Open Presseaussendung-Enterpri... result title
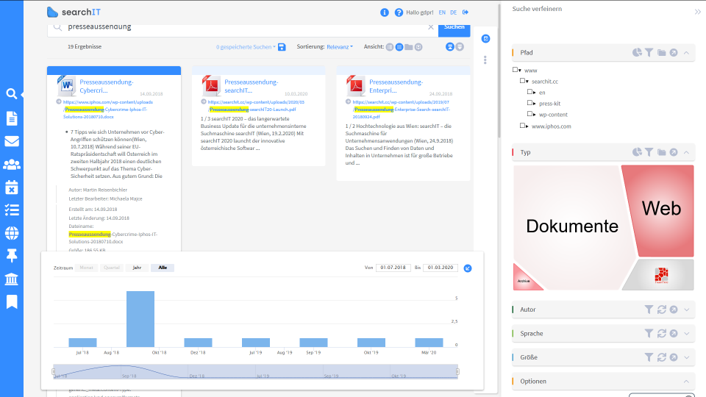The image size is (706, 397). coord(396,86)
